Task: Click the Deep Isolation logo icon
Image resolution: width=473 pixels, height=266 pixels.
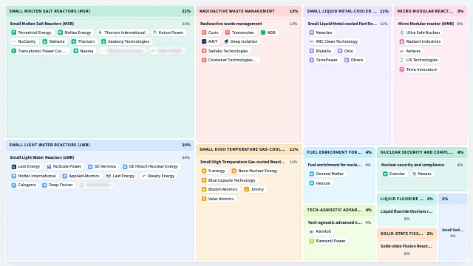Action: [226, 41]
